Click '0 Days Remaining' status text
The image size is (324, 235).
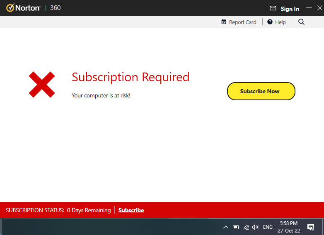(89, 210)
